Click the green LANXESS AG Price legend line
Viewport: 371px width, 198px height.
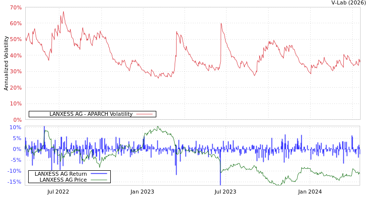[99, 180]
